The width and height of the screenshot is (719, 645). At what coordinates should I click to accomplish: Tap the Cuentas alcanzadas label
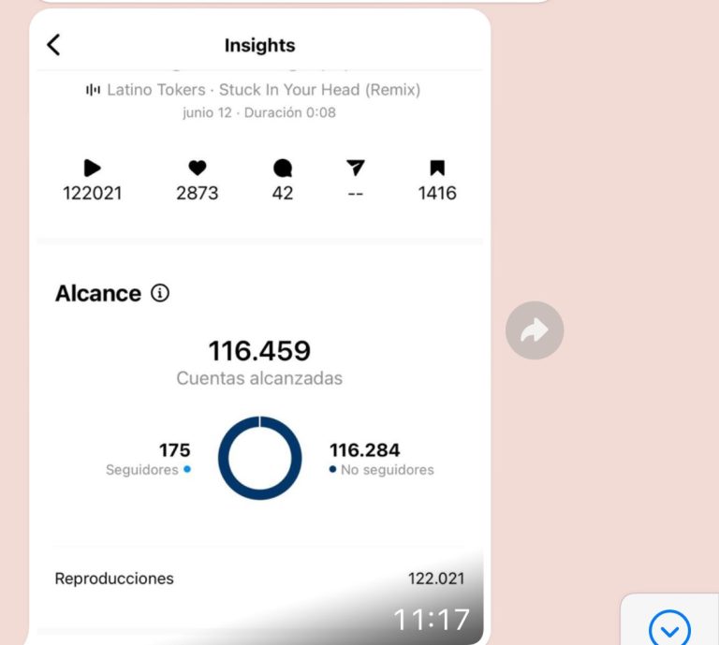pyautogui.click(x=259, y=379)
